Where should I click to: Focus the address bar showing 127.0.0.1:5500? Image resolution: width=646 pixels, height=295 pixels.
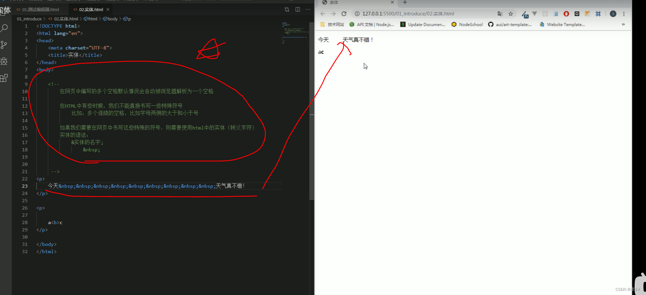408,14
